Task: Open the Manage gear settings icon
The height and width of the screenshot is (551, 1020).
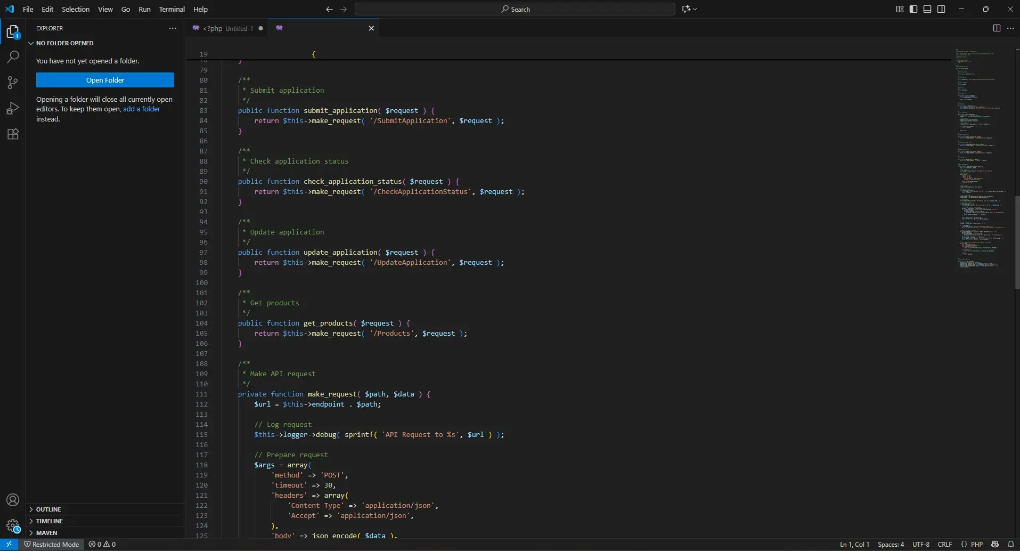Action: pos(13,526)
